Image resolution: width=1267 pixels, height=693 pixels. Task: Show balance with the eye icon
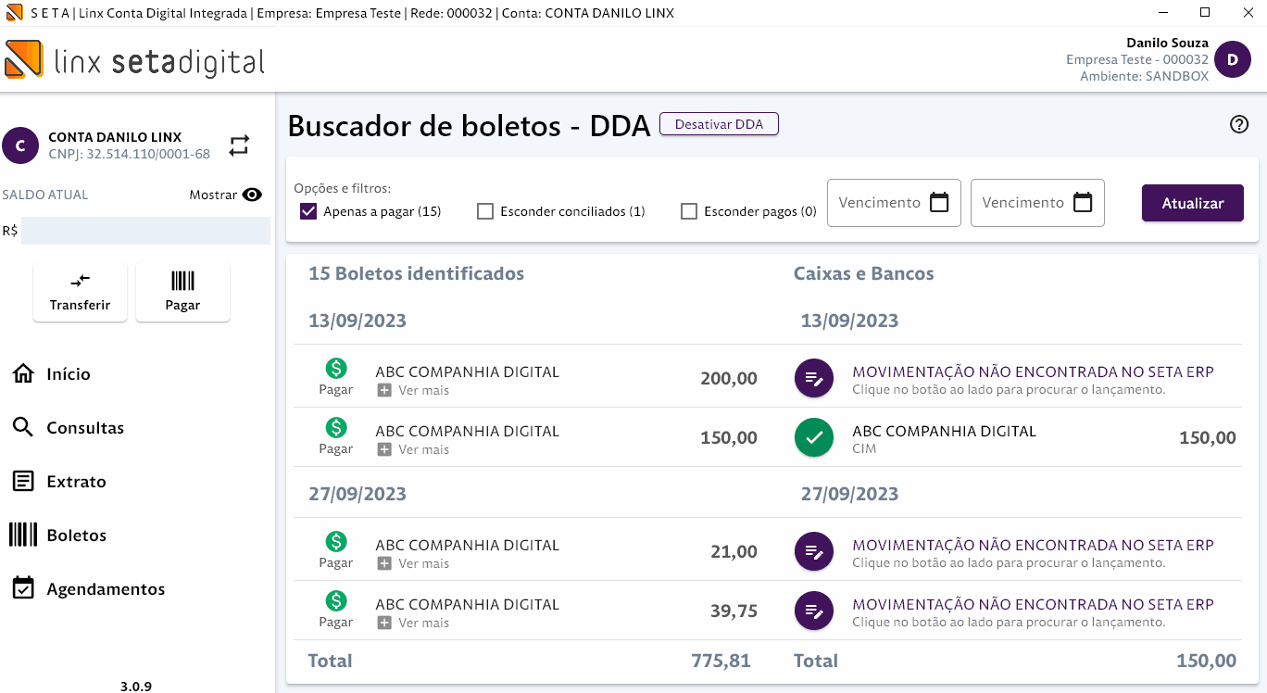point(252,195)
